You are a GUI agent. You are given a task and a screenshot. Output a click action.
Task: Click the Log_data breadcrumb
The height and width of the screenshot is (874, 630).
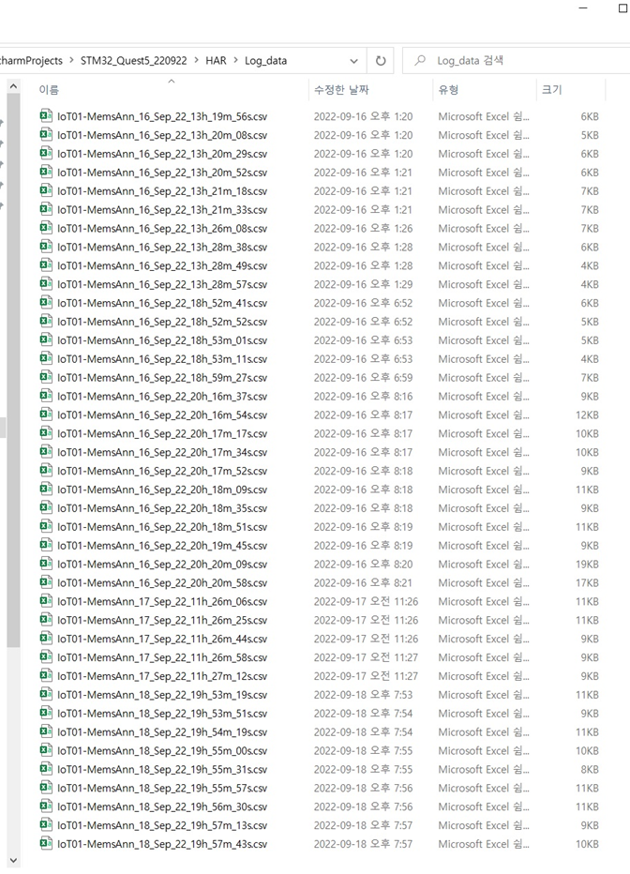coord(265,61)
